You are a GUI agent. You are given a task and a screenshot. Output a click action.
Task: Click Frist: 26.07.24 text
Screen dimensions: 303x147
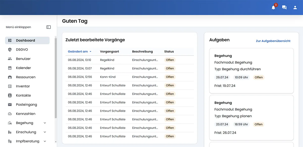225,133
